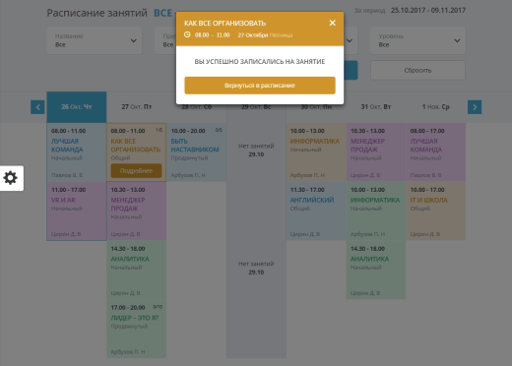
Task: Open the settings gear panel
Action: pos(11,178)
